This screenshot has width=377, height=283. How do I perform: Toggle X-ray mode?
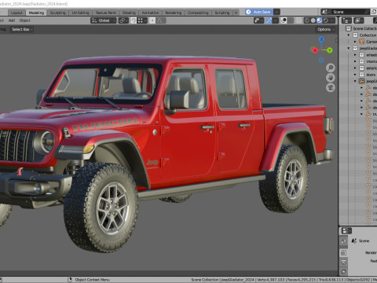coord(298,20)
